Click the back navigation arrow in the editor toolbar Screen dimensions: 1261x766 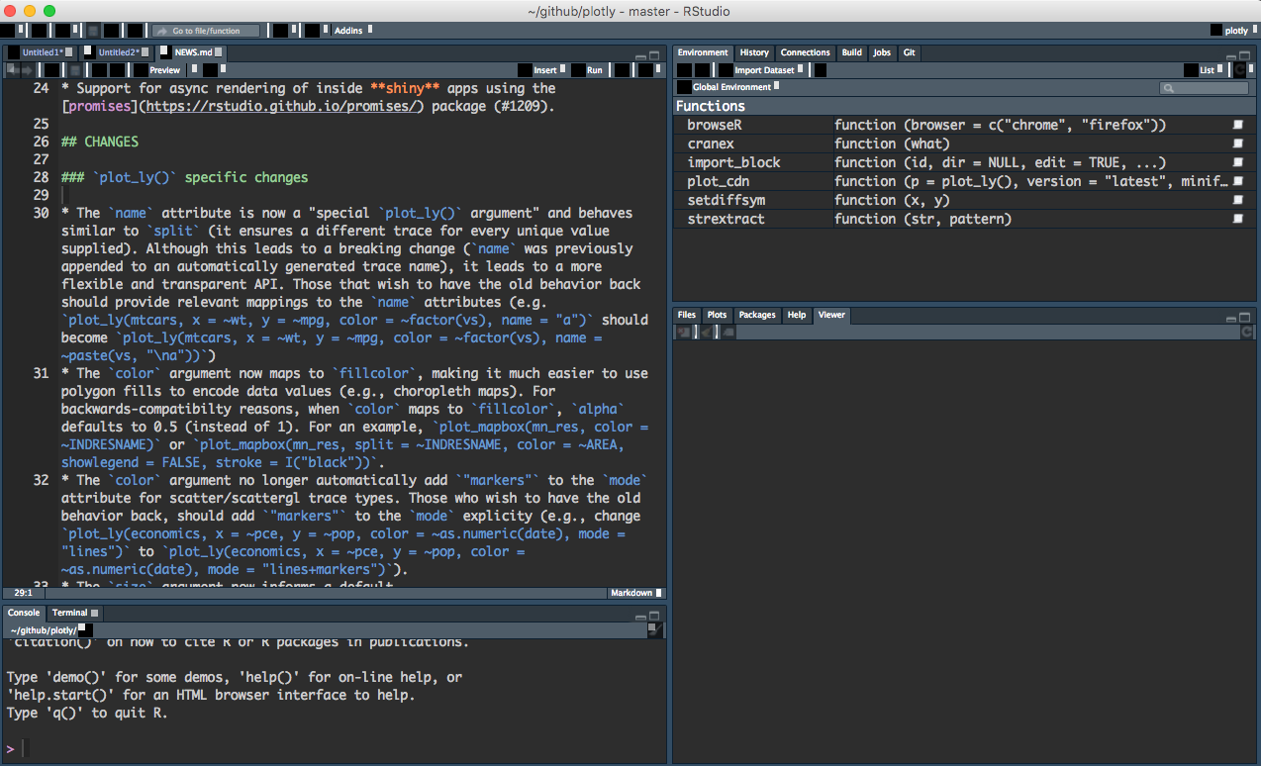pyautogui.click(x=11, y=69)
